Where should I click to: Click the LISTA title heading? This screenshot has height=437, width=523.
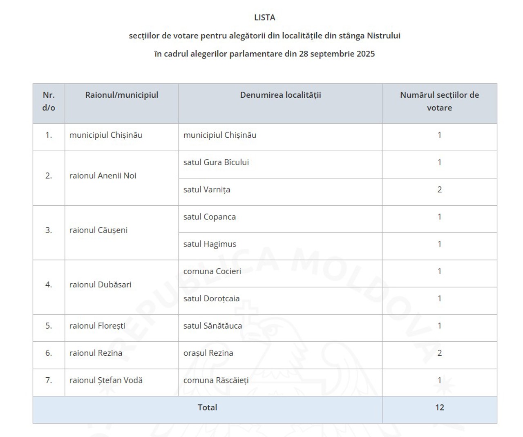pos(264,18)
